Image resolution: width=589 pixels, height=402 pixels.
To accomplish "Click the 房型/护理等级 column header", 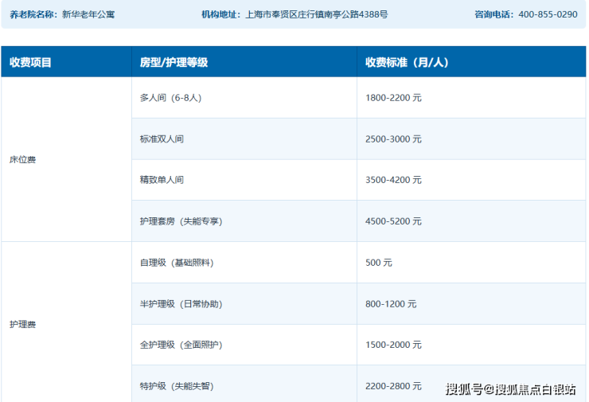I will point(244,62).
